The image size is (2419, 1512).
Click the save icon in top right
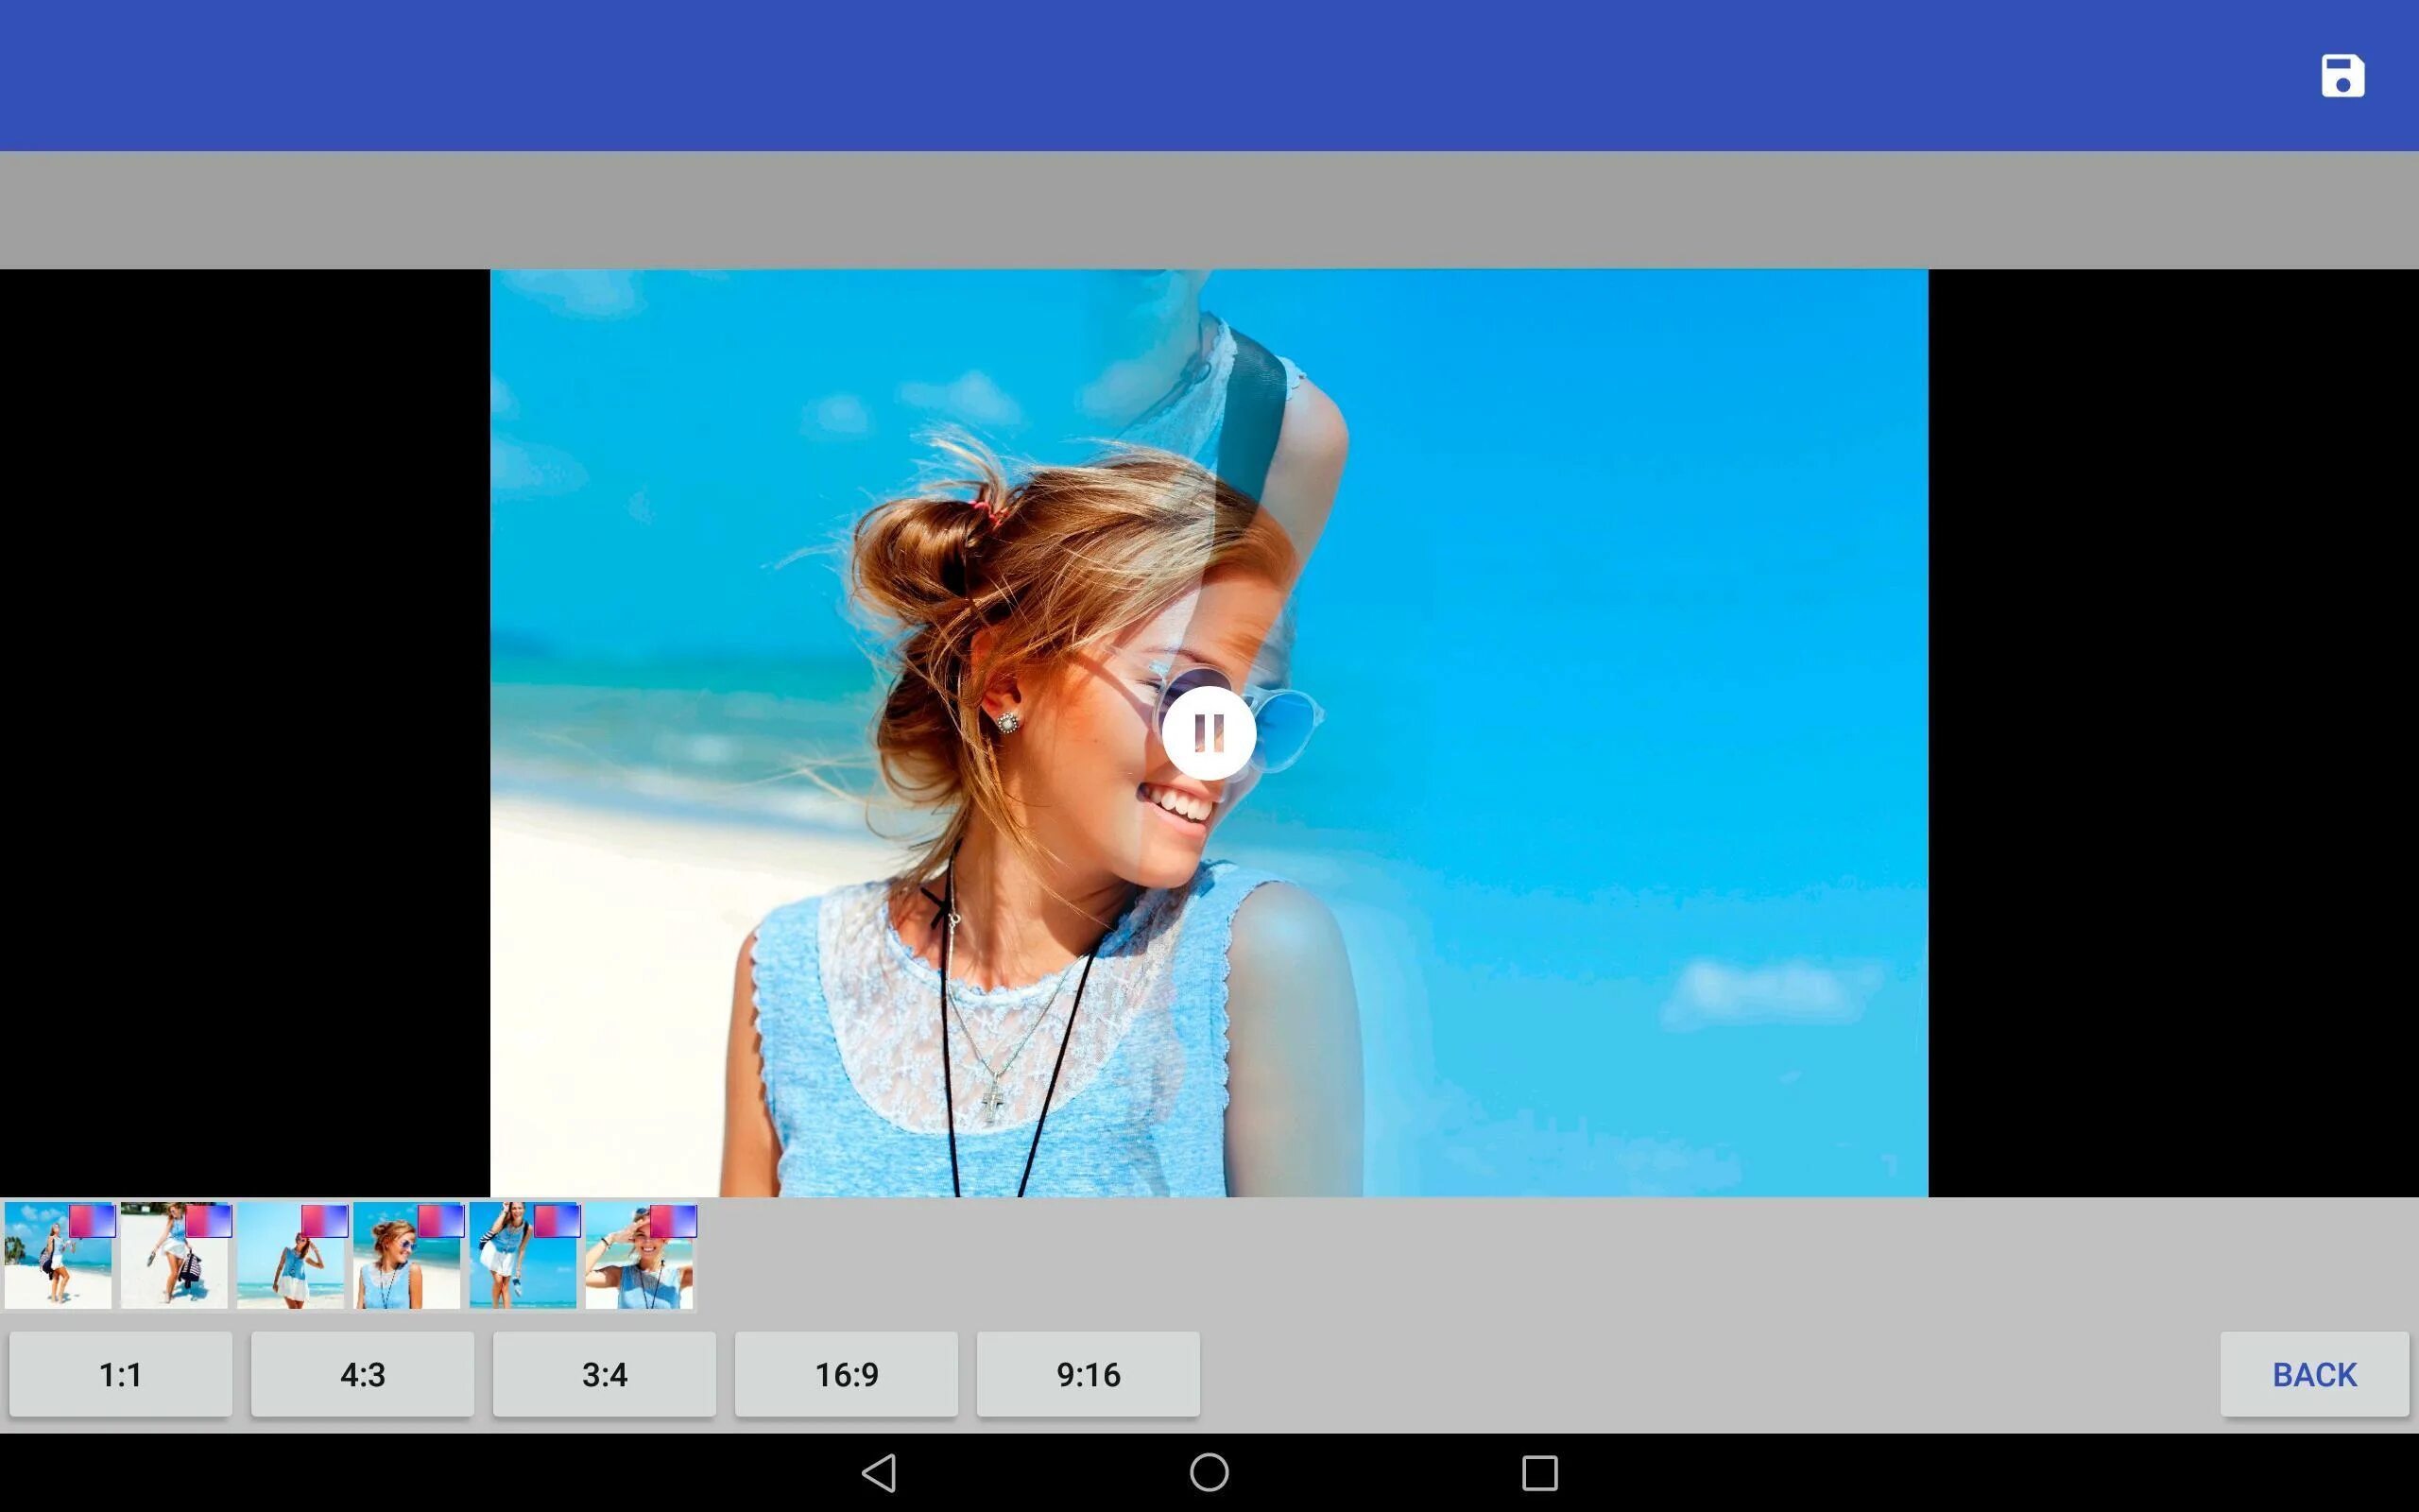(x=2344, y=75)
